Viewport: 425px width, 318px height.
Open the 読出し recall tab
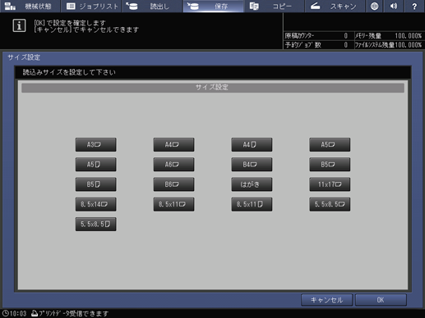(x=152, y=6)
